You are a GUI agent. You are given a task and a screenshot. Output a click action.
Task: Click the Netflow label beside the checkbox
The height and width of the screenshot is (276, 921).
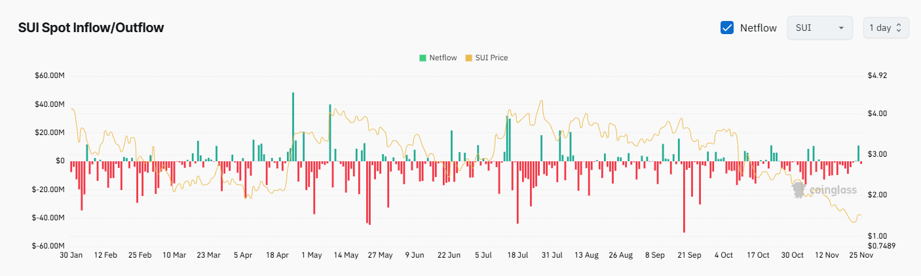(758, 28)
